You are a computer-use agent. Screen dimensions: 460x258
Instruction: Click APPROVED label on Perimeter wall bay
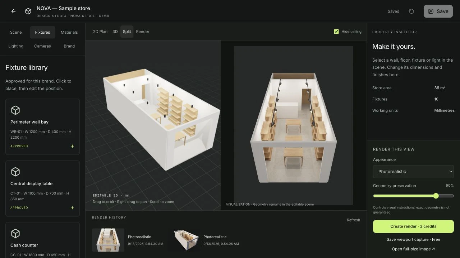coord(19,146)
